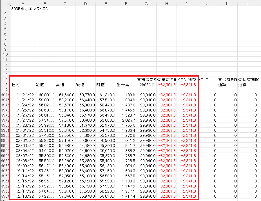
Task: Select the 29960.0 total cell in row 16
Action: point(146,85)
